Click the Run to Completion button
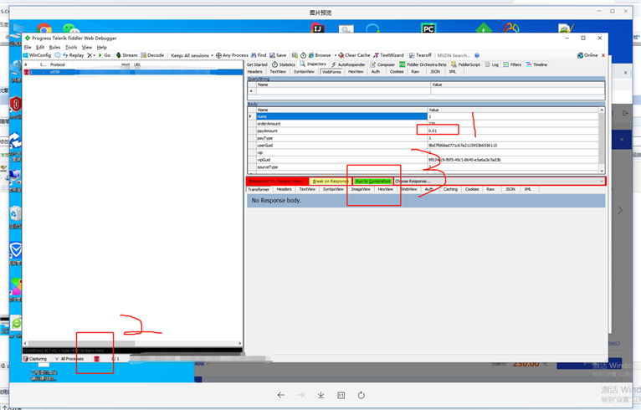 373,181
